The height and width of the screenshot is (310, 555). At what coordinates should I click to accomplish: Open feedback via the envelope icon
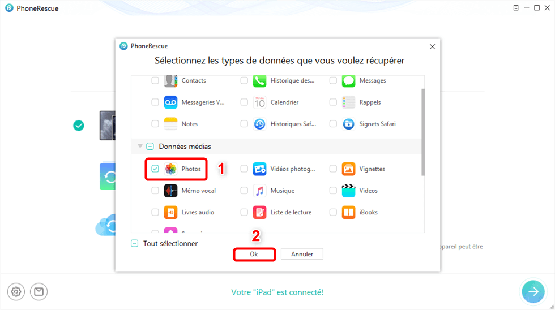point(39,292)
